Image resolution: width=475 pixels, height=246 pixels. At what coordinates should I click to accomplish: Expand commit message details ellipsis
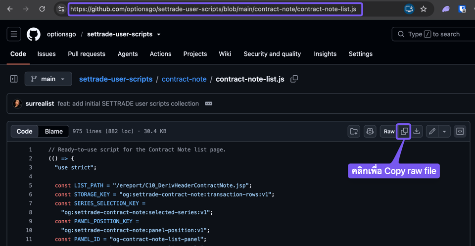(x=208, y=103)
